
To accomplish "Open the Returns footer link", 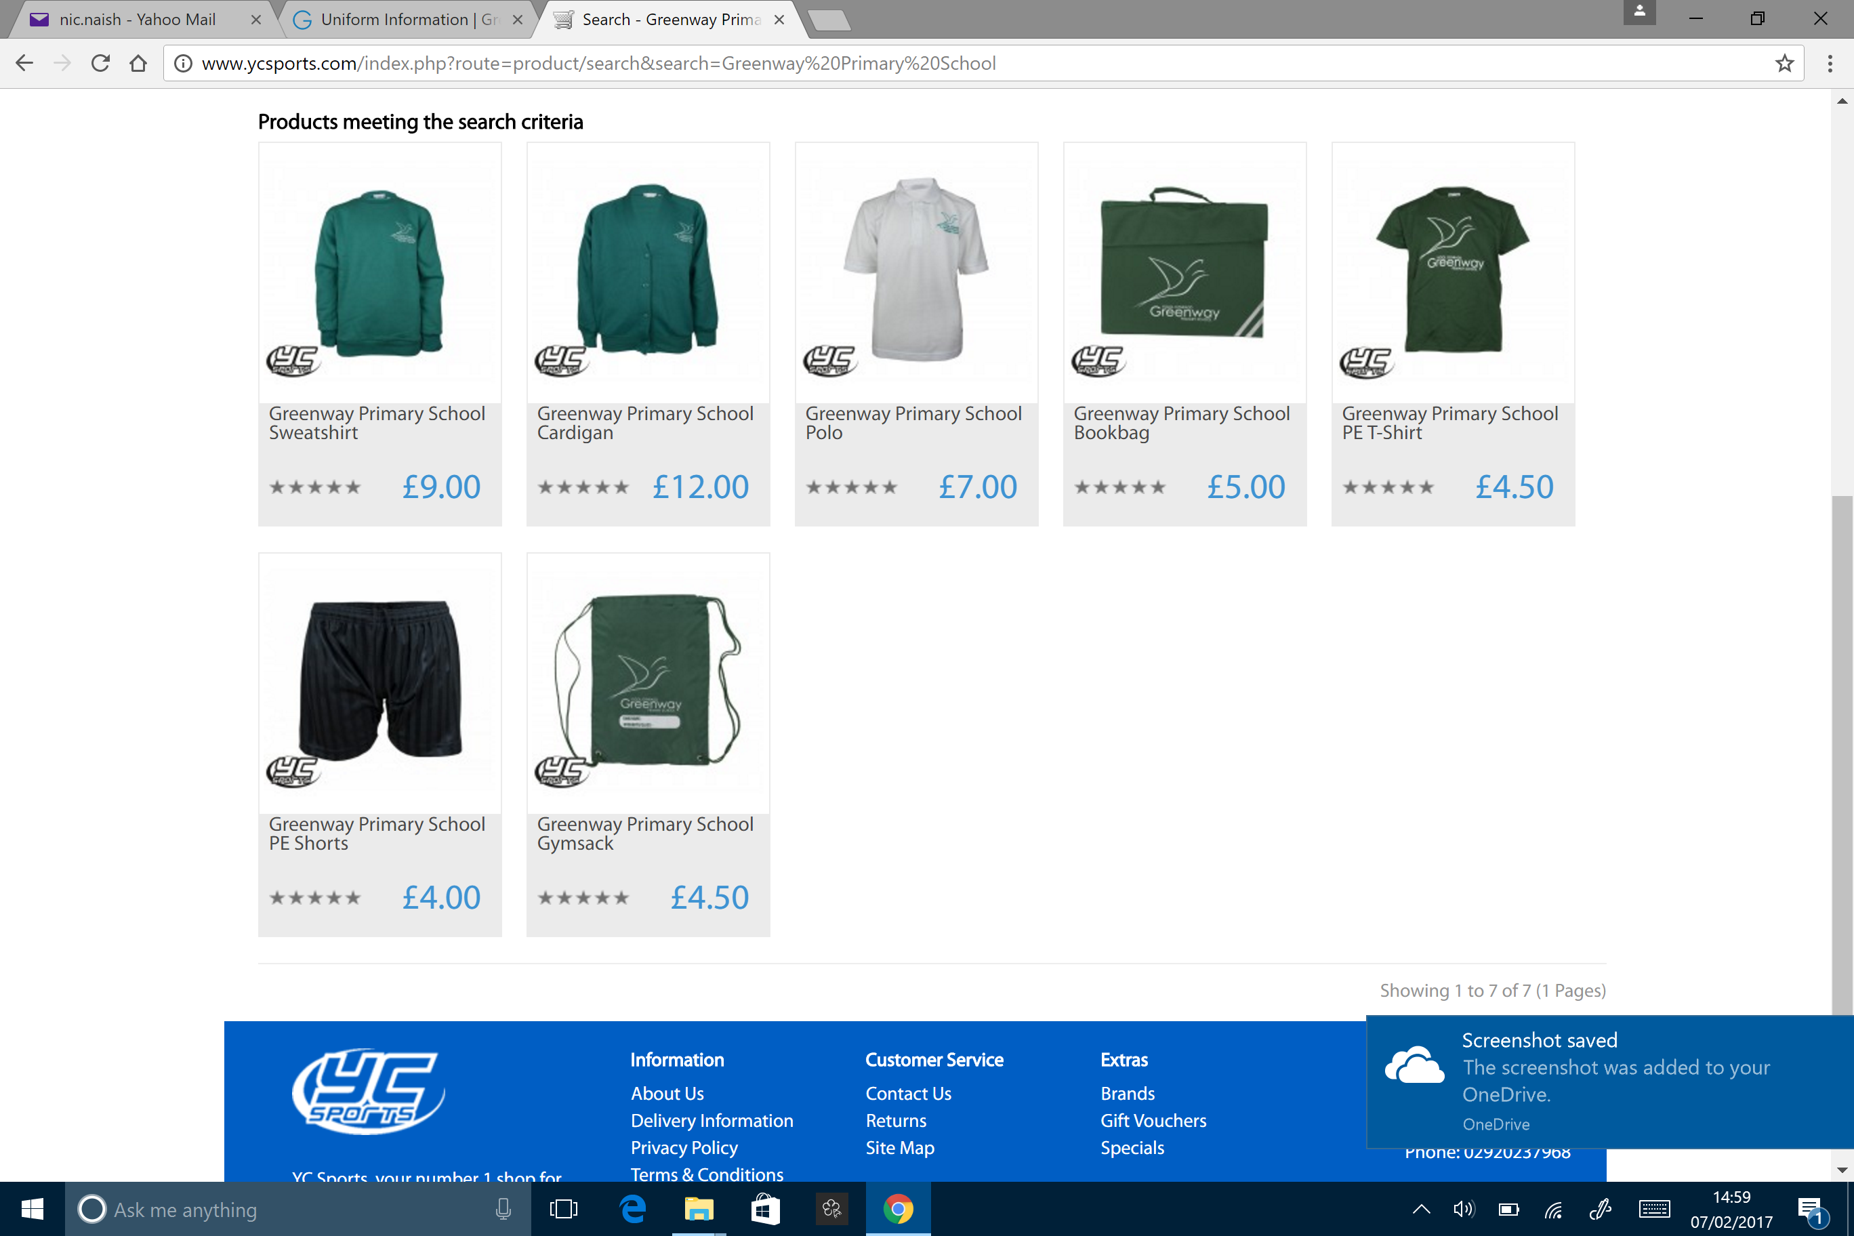I will pyautogui.click(x=895, y=1121).
